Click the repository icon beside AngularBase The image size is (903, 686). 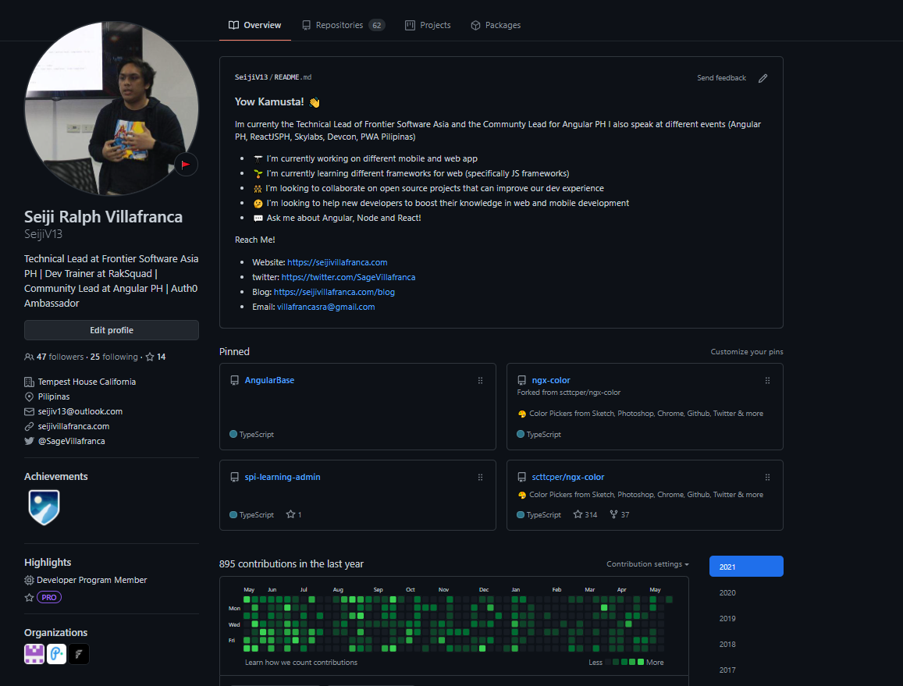point(234,380)
